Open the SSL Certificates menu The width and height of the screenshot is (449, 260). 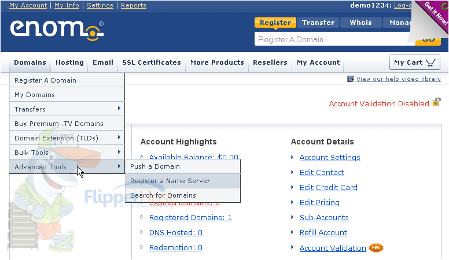click(x=152, y=62)
